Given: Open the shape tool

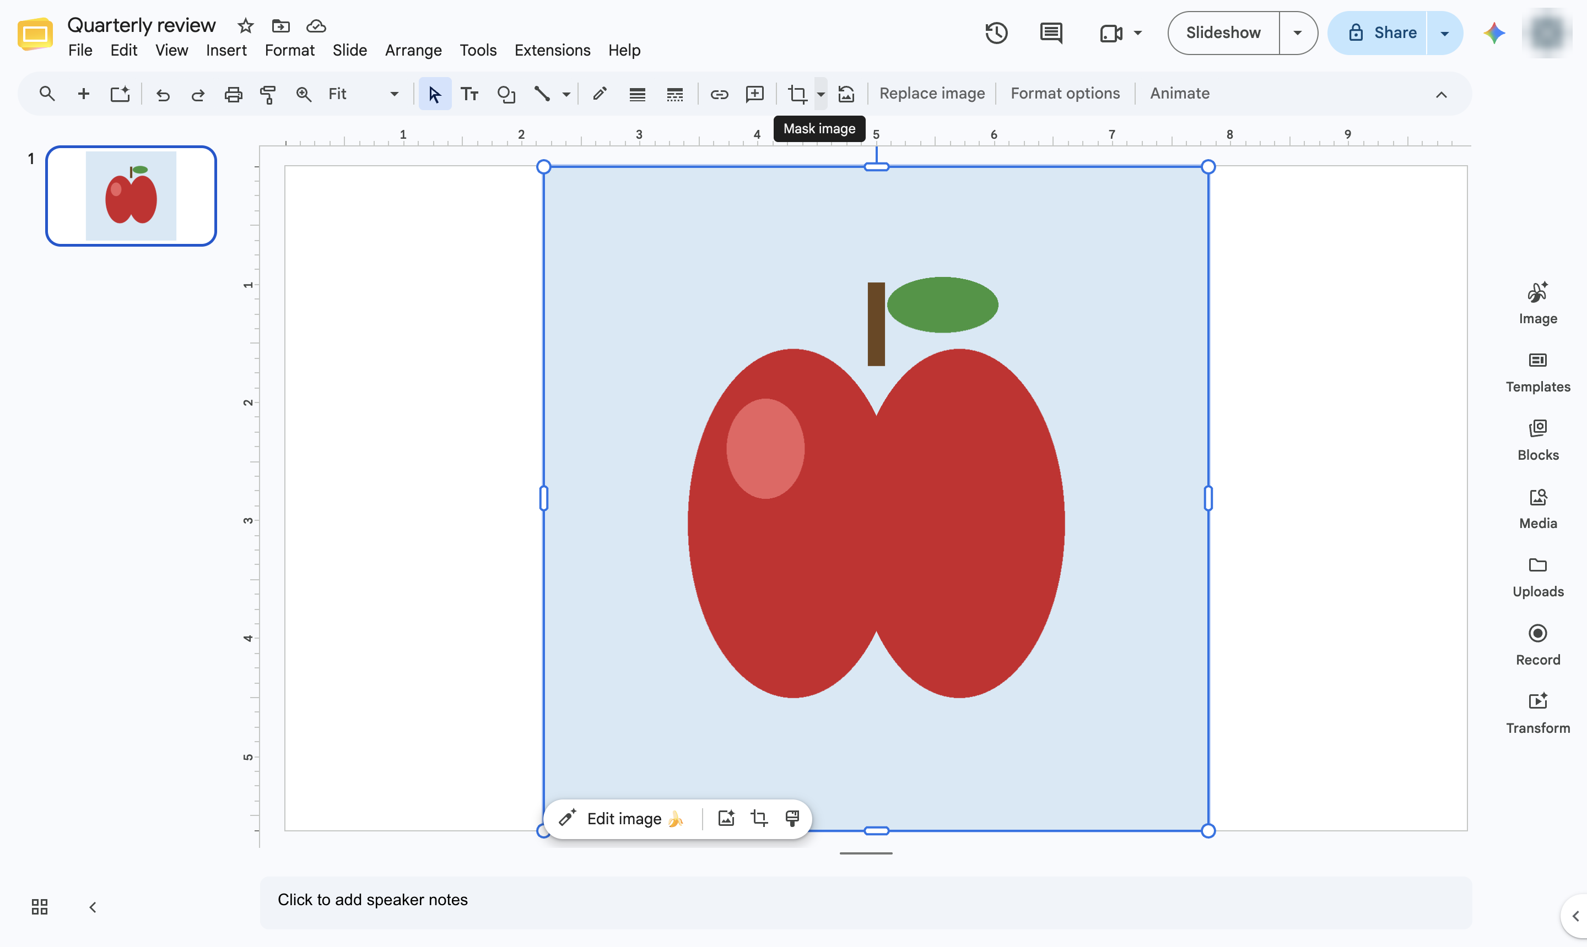Looking at the screenshot, I should (506, 94).
